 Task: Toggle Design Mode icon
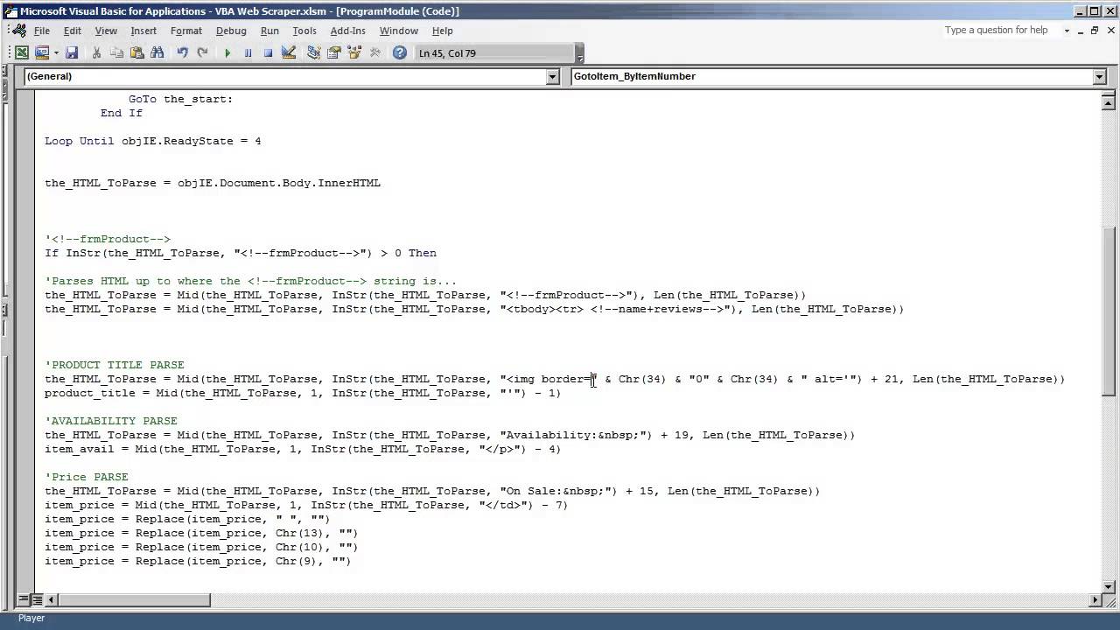pos(289,52)
